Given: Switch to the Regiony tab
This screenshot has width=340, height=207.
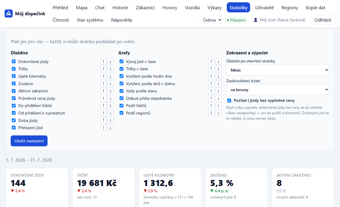Looking at the screenshot, I should tap(290, 7).
